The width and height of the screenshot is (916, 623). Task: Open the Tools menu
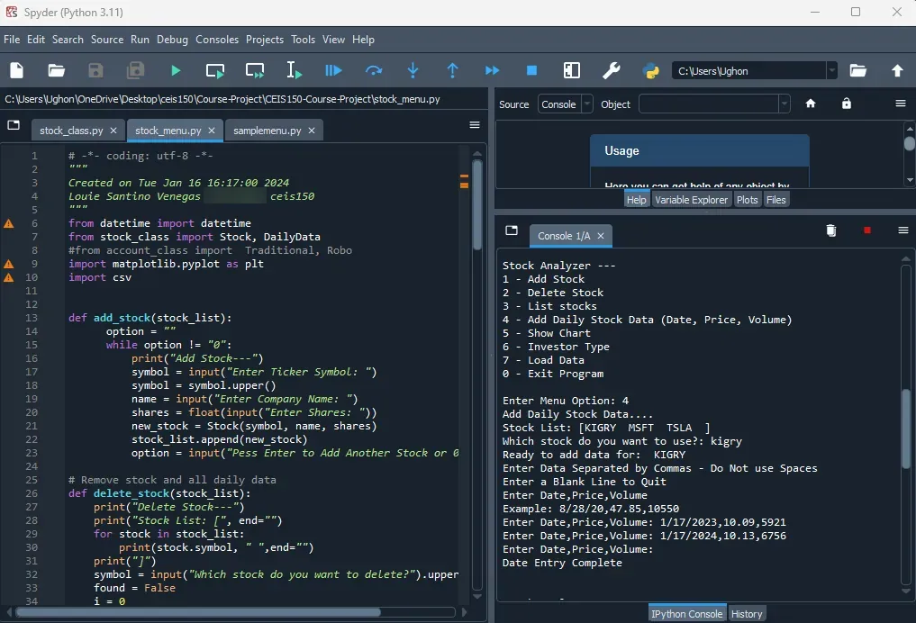click(x=304, y=39)
